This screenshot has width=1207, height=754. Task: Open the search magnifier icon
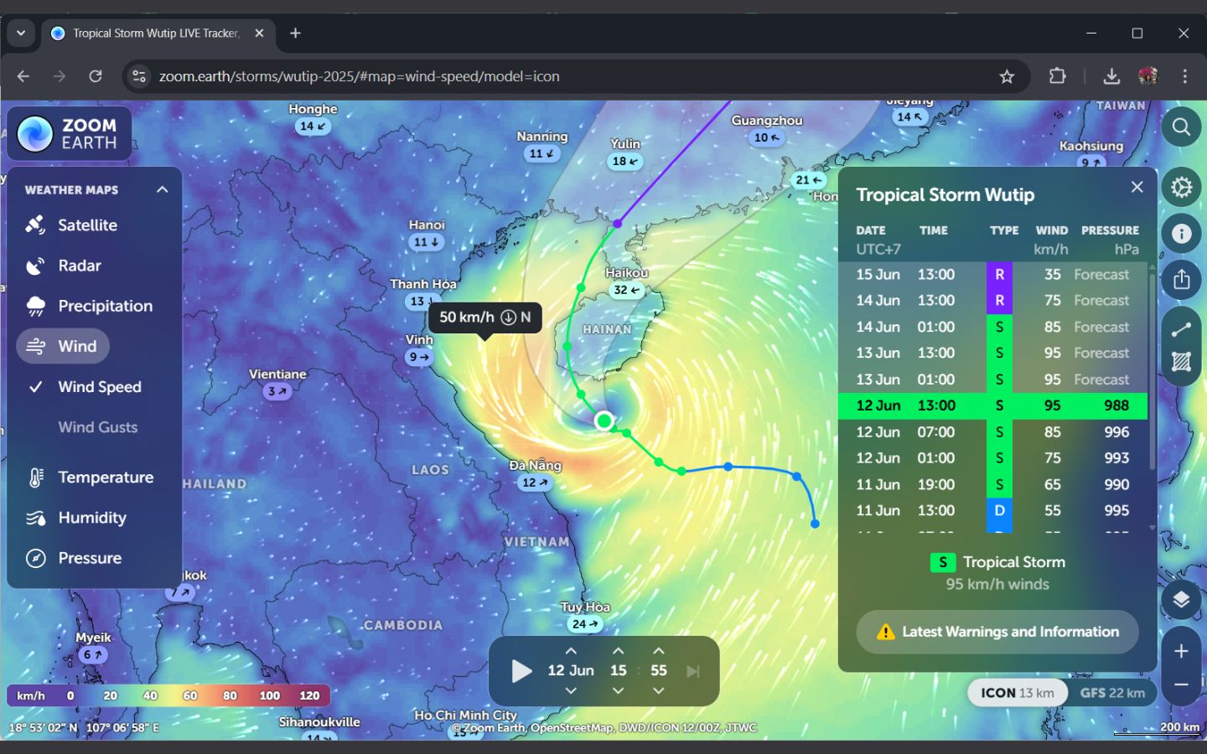[x=1181, y=127]
